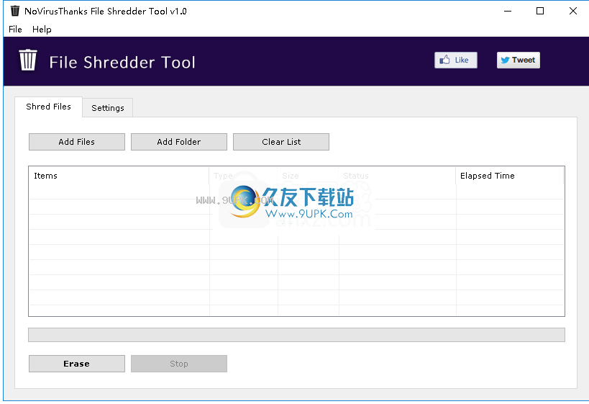This screenshot has height=404, width=589.
Task: Switch to the Shred Files tab
Action: point(48,107)
